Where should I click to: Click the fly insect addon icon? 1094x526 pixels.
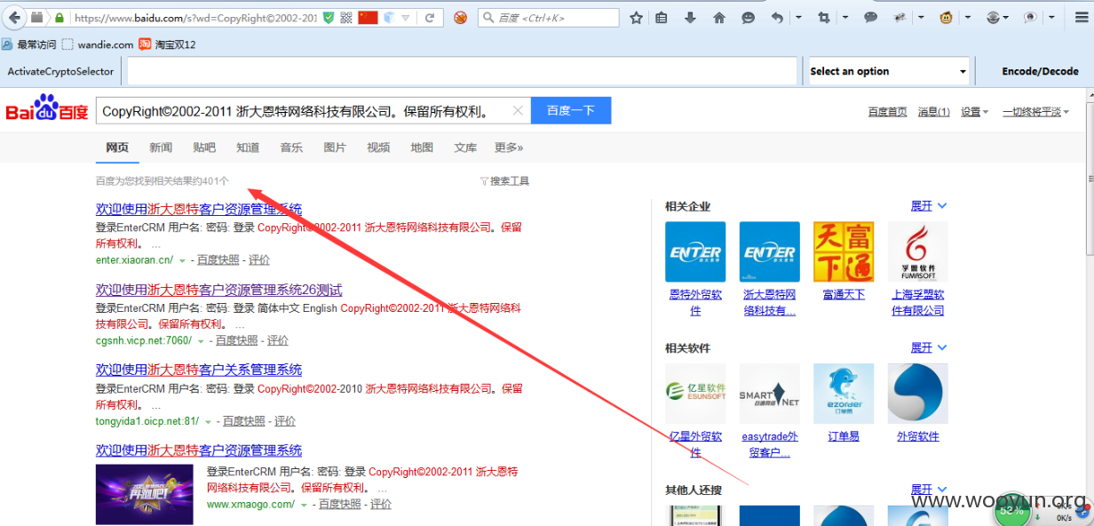click(x=900, y=18)
